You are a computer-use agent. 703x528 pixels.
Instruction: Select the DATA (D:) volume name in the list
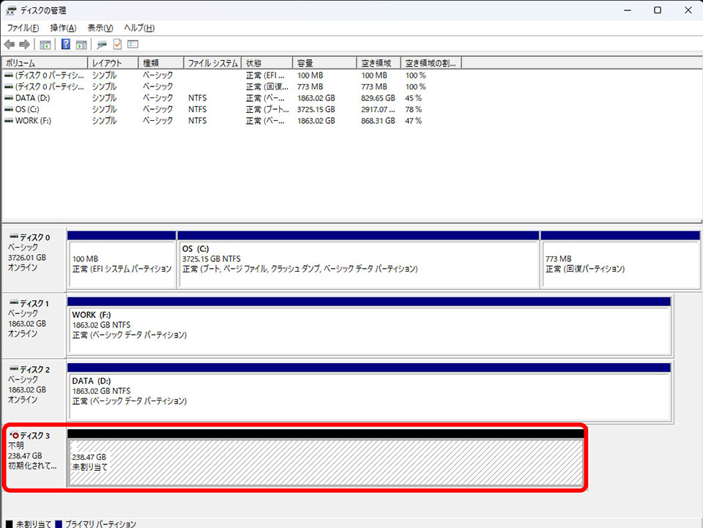point(33,97)
